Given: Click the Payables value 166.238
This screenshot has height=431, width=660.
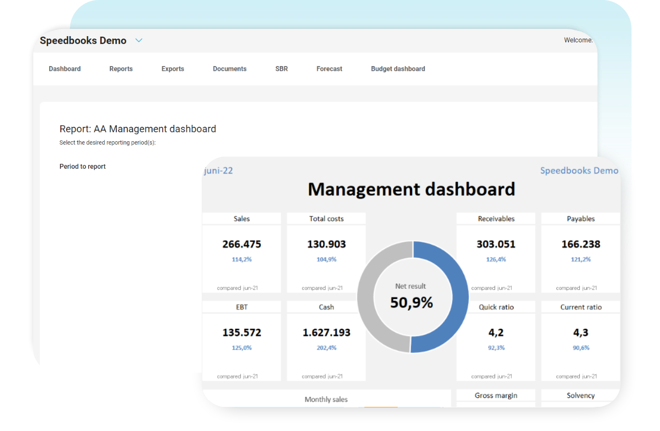Looking at the screenshot, I should pyautogui.click(x=581, y=244).
